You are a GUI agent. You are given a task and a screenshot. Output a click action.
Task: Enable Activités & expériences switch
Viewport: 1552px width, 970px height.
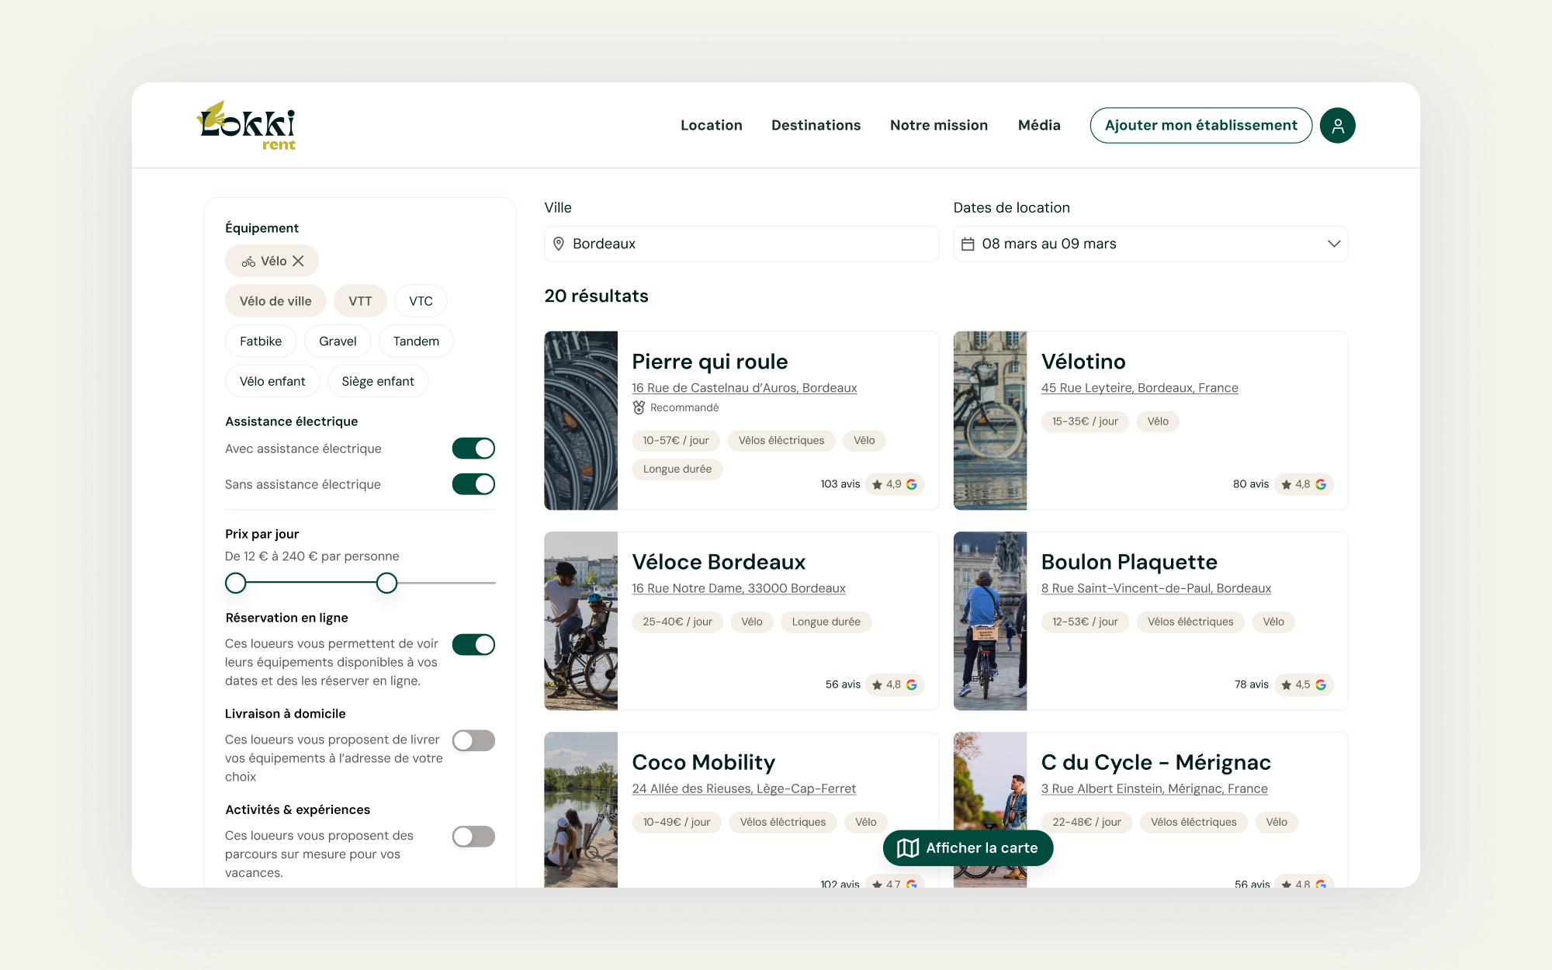473,837
